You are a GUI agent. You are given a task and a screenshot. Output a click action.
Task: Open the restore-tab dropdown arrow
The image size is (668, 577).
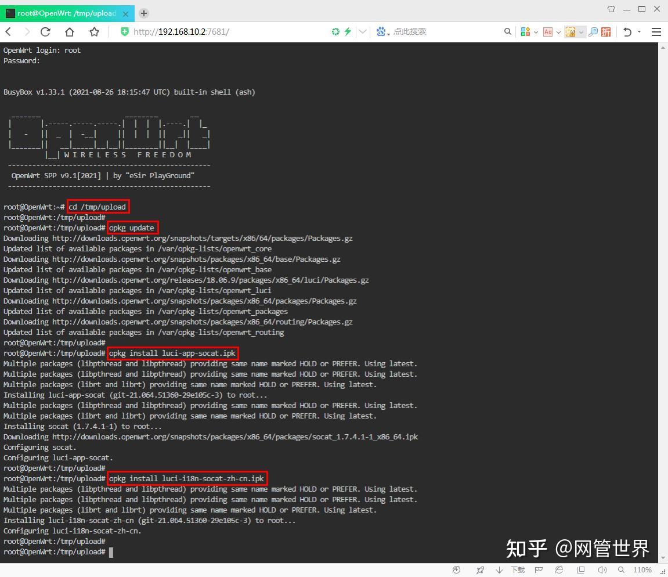click(x=638, y=32)
